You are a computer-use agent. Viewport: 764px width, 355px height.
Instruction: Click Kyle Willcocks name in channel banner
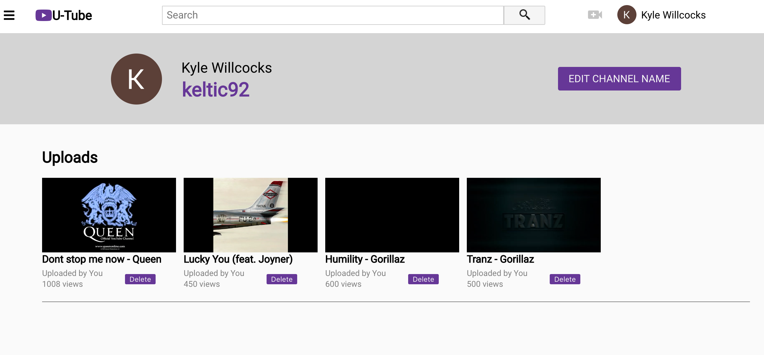tap(227, 68)
